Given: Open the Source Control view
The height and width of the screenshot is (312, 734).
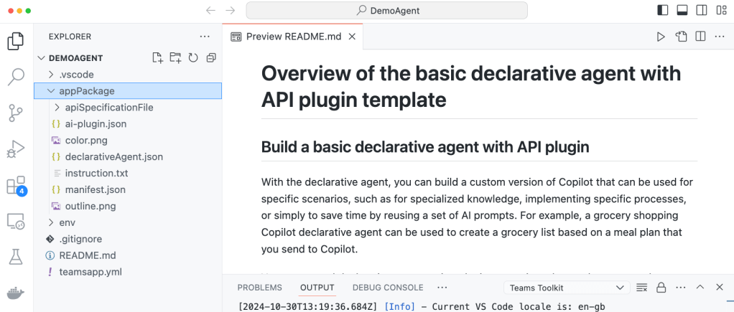Looking at the screenshot, I should tap(16, 113).
